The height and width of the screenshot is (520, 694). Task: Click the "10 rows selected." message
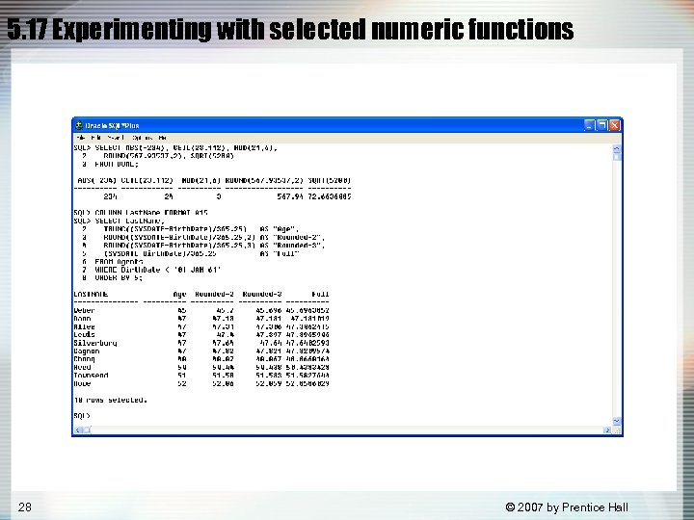[110, 400]
